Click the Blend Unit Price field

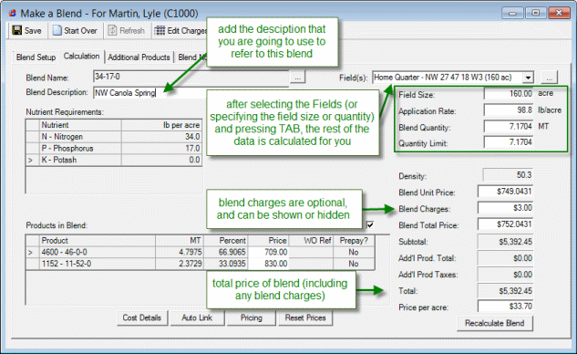pos(505,192)
